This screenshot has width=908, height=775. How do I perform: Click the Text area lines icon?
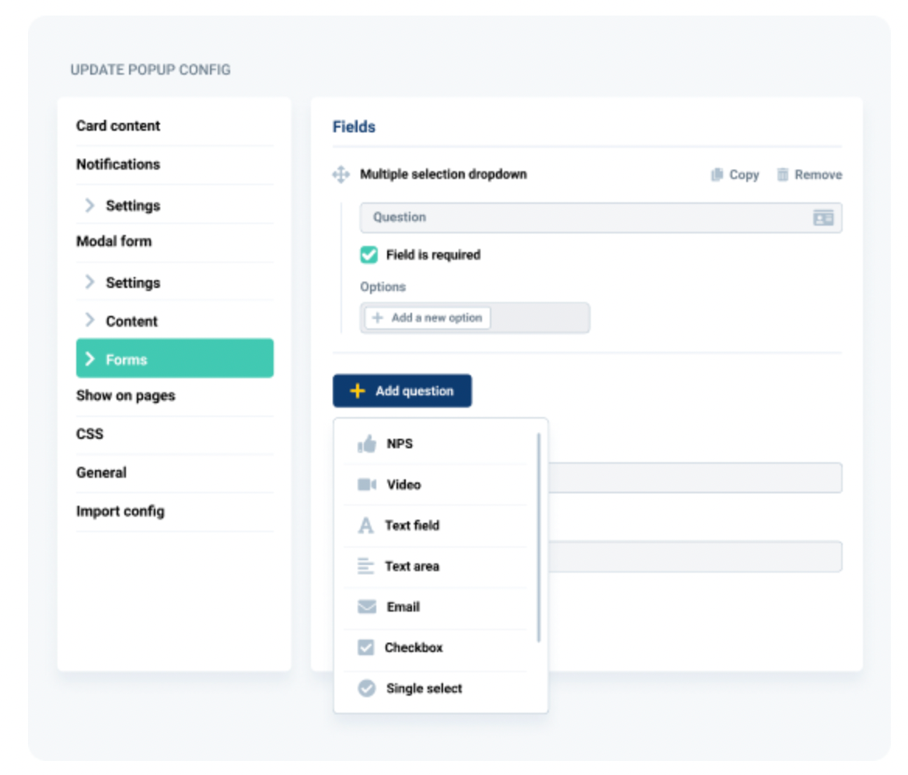[x=365, y=566]
